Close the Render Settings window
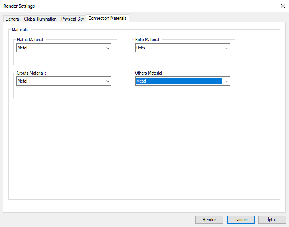The image size is (289, 227). 283,6
